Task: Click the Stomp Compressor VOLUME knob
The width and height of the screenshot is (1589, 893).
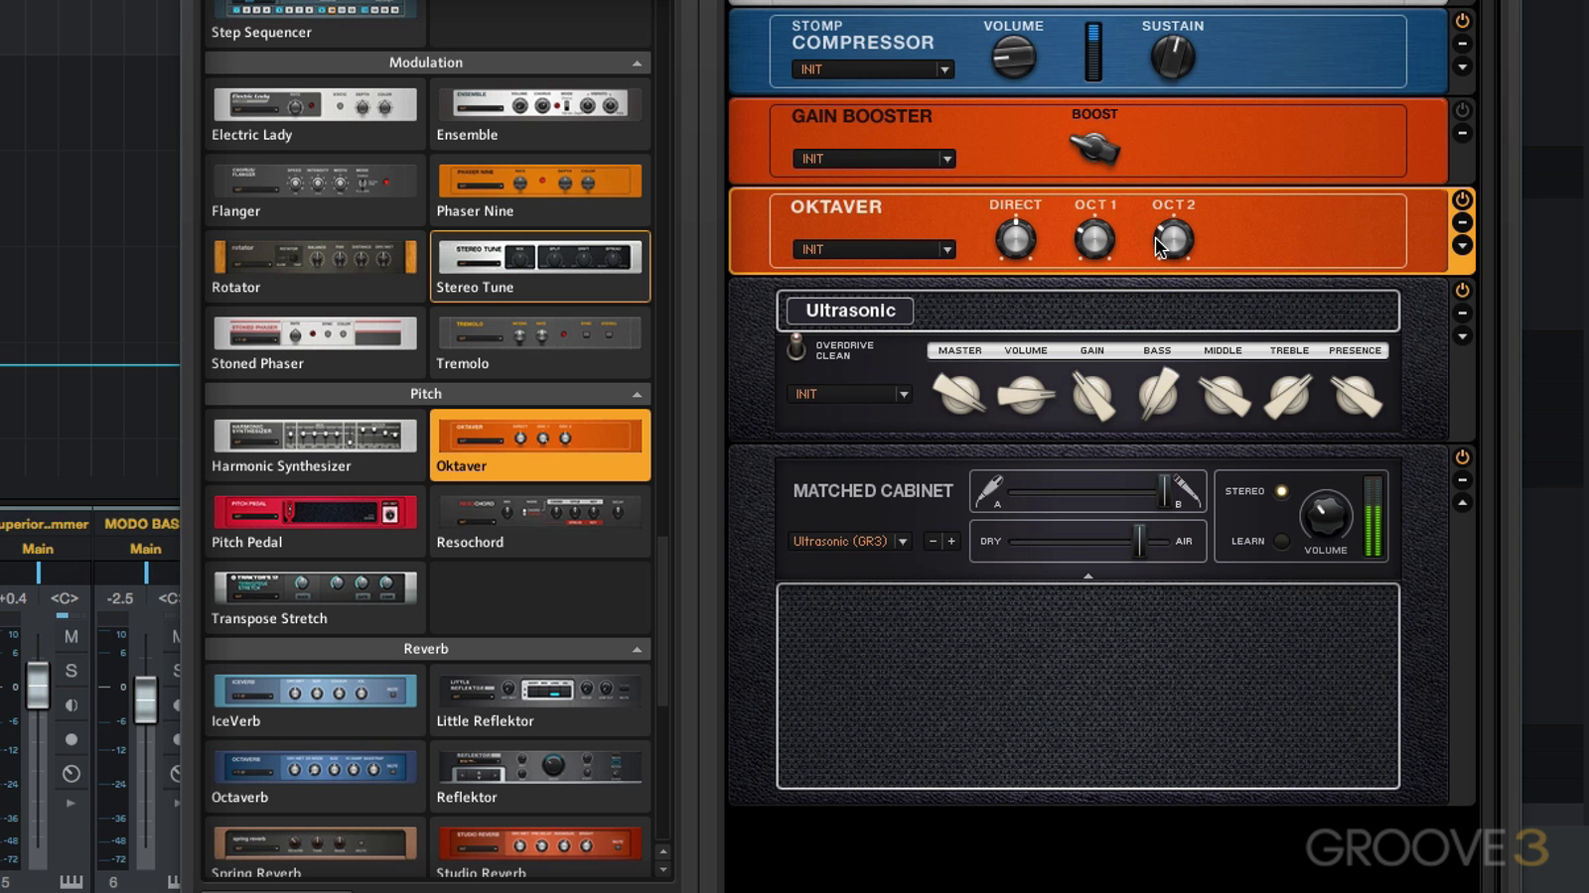Action: [x=1013, y=58]
